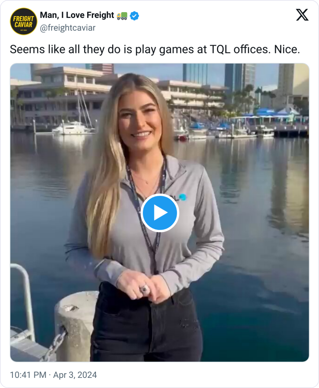Click the truck emoji beside the name

tap(122, 16)
